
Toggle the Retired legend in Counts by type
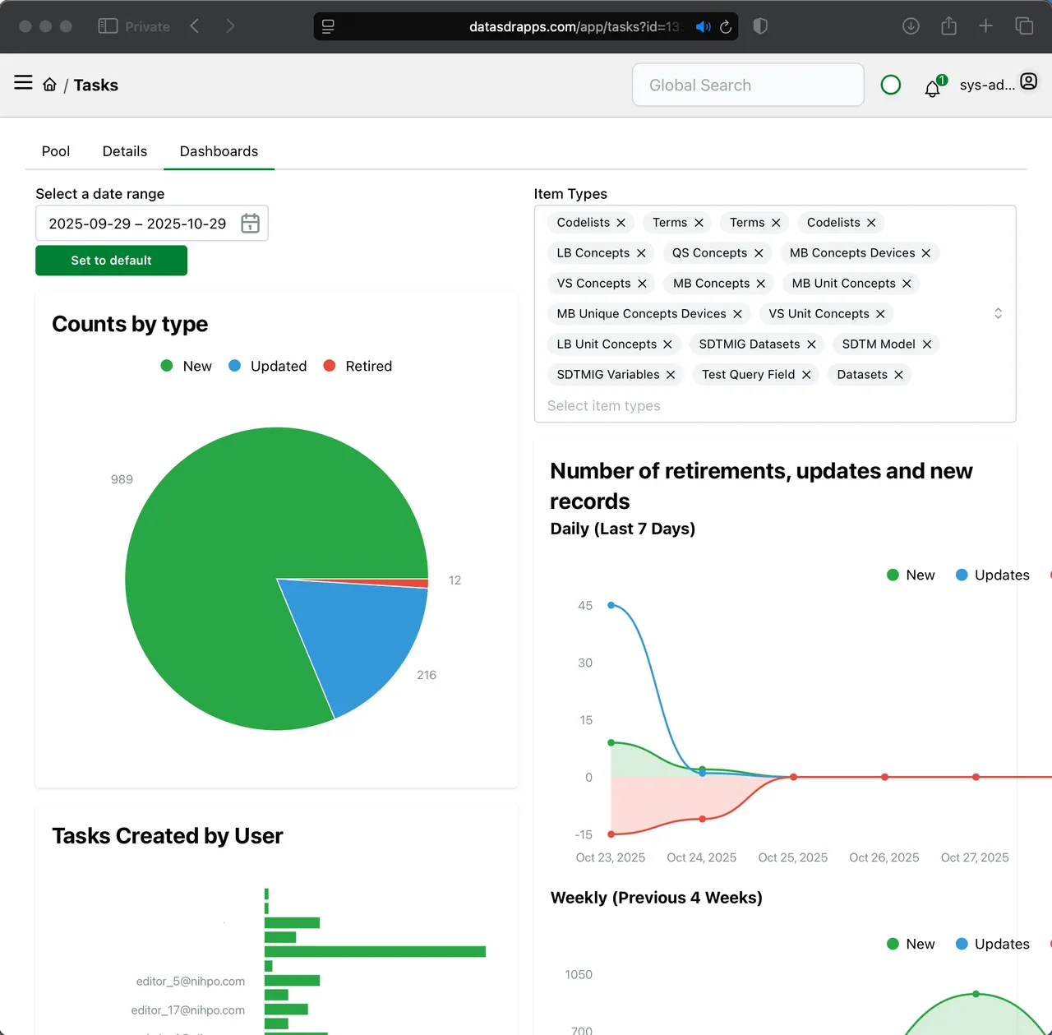(358, 366)
